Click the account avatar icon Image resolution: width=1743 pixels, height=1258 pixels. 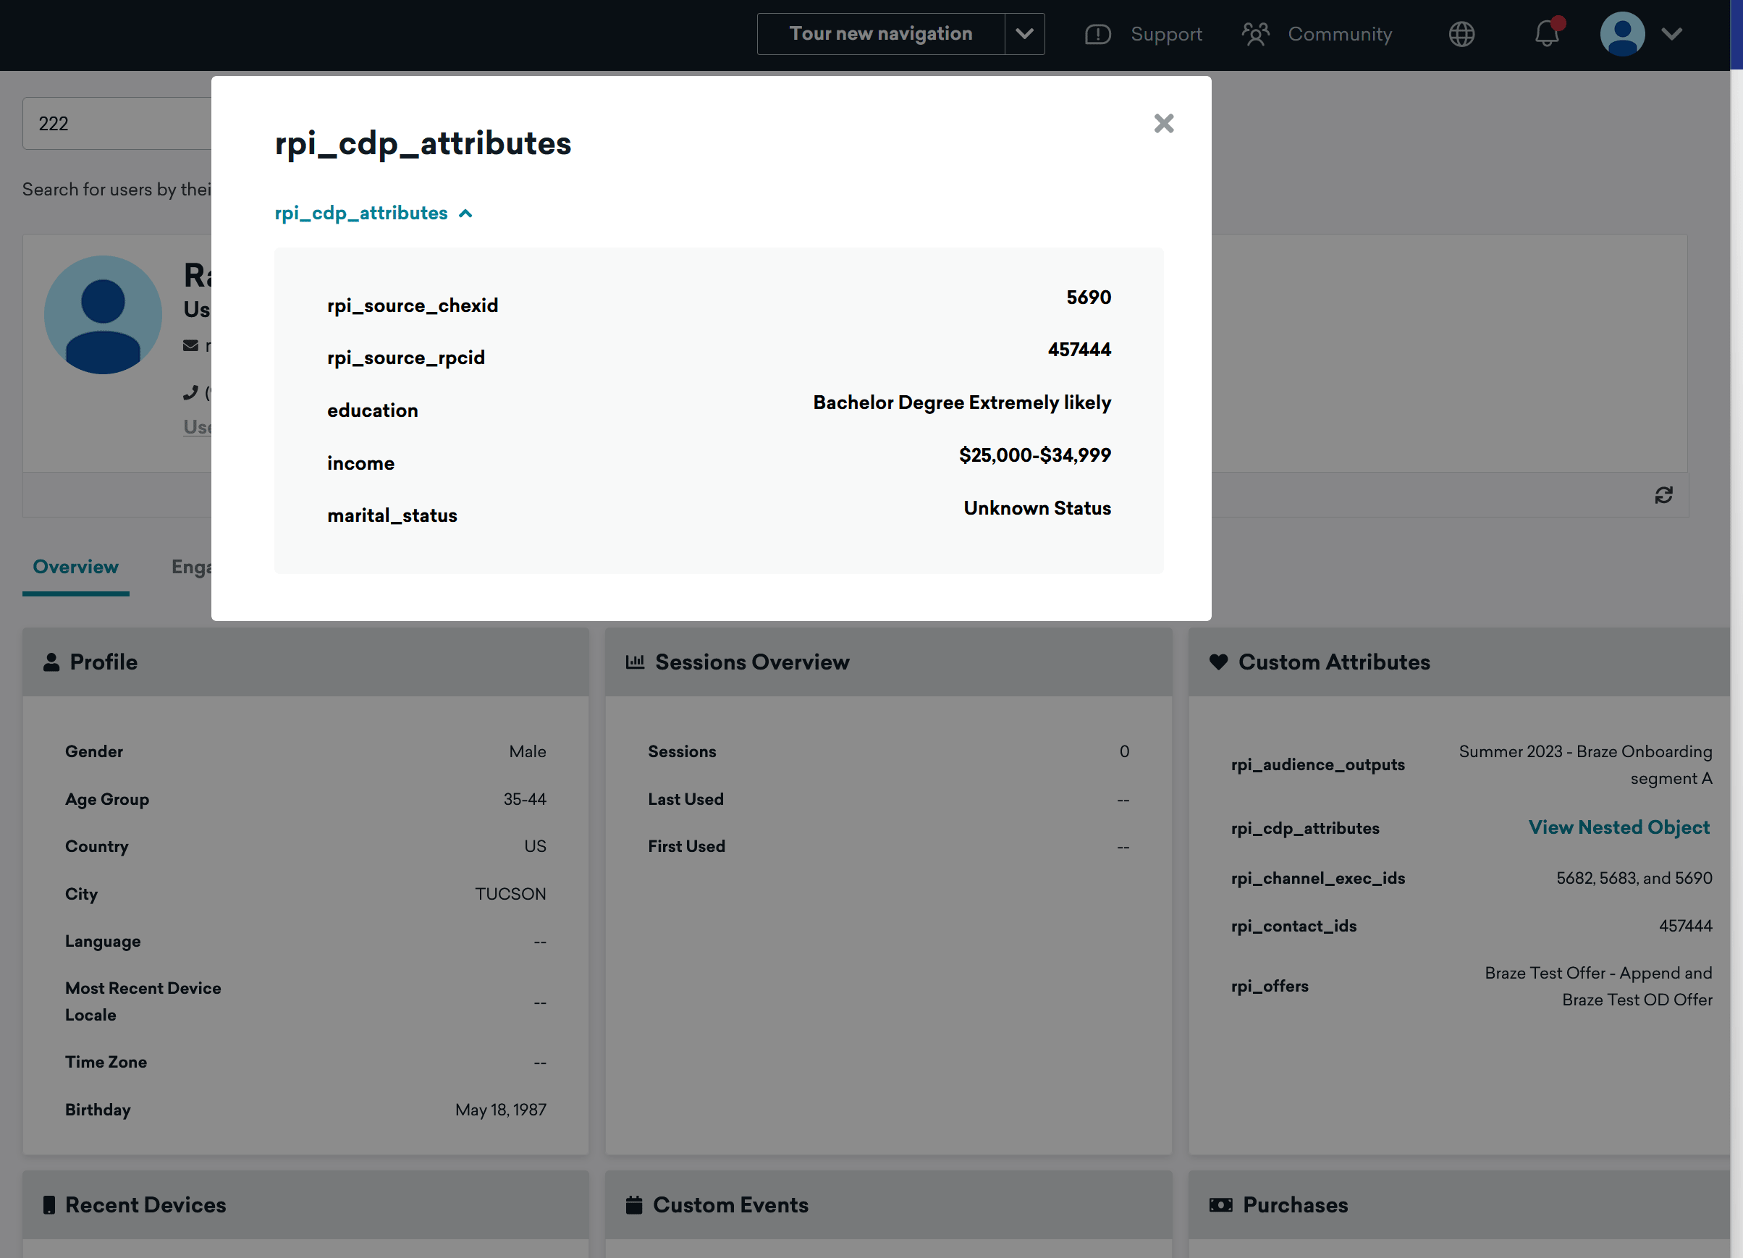[1621, 35]
